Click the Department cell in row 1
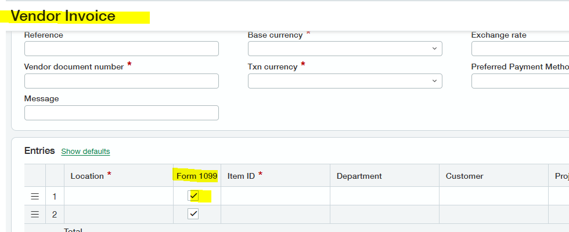569x232 pixels. 384,196
